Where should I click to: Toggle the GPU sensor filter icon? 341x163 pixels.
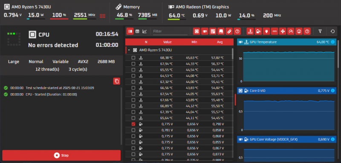coord(205,31)
